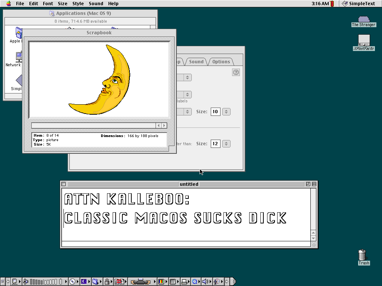Screen dimensions: 382x286
Task: Open the arrows popup beside Size 10
Action: [226, 112]
